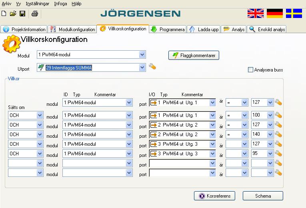Click the Save floppy disk icon
Image resolution: width=306 pixels, height=208 pixels.
22,14
